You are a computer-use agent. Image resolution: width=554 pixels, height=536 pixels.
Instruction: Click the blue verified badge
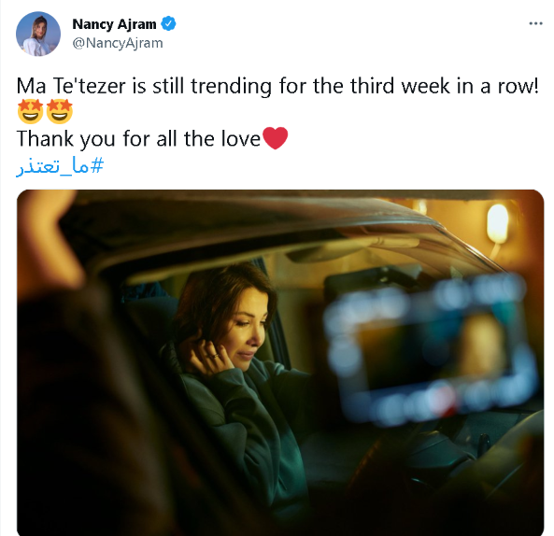pyautogui.click(x=168, y=23)
